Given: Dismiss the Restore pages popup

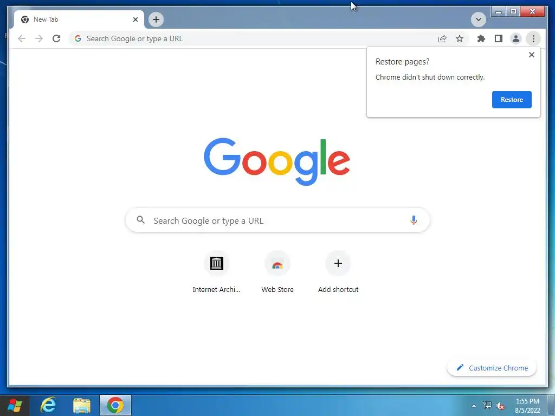Looking at the screenshot, I should [531, 55].
